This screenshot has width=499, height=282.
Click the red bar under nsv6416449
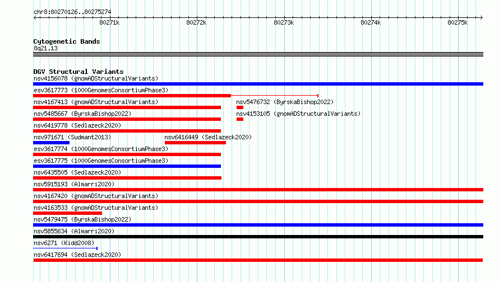click(196, 143)
